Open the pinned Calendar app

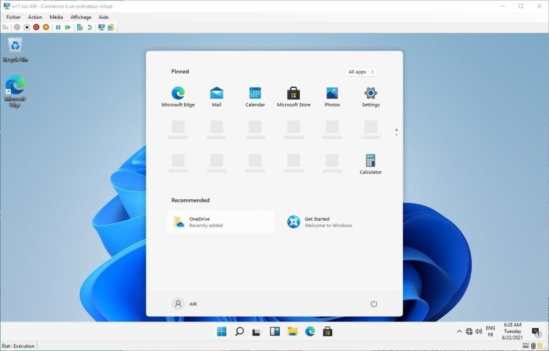coord(255,97)
